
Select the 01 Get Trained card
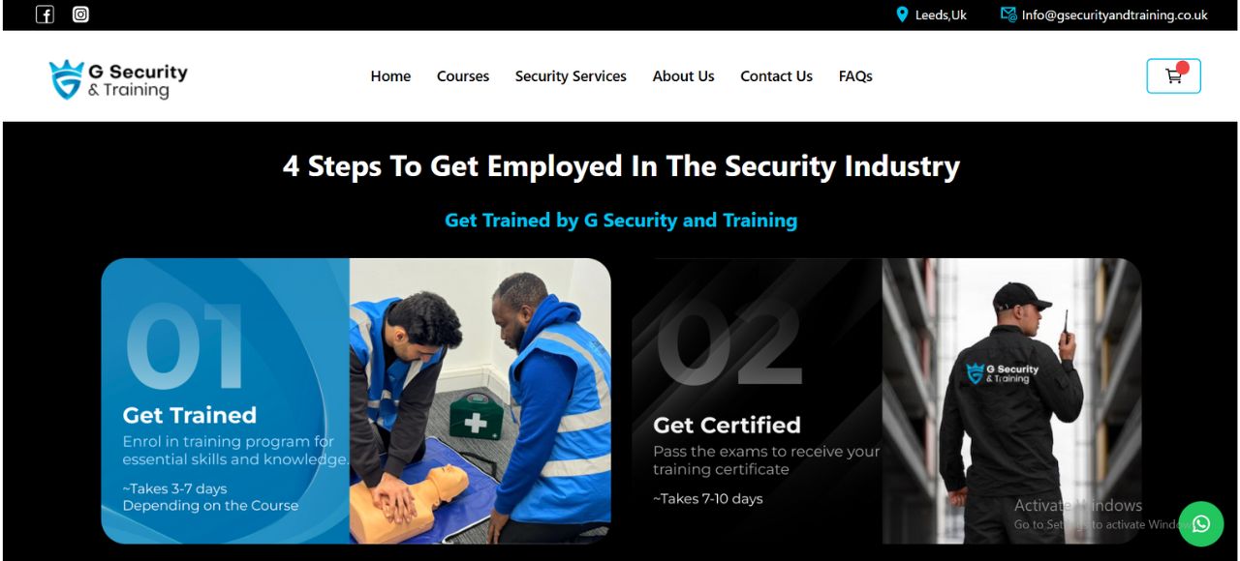point(356,400)
